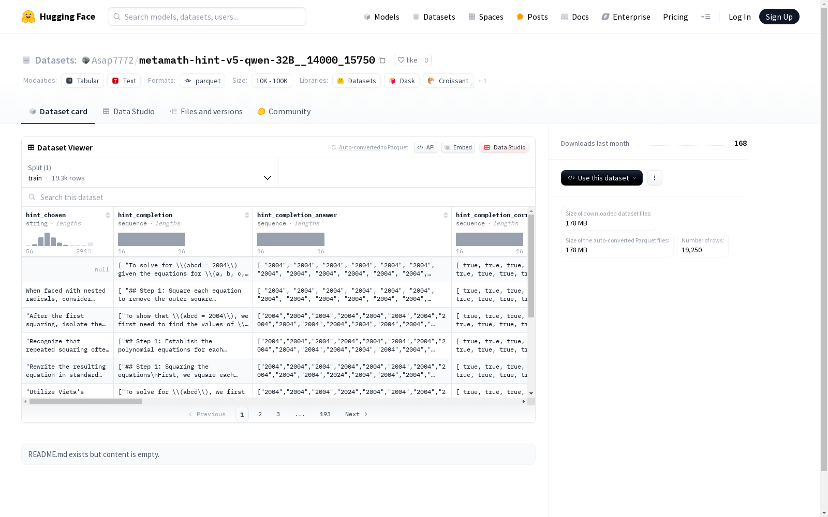Click the Embed button
The height and width of the screenshot is (517, 828).
(x=458, y=147)
